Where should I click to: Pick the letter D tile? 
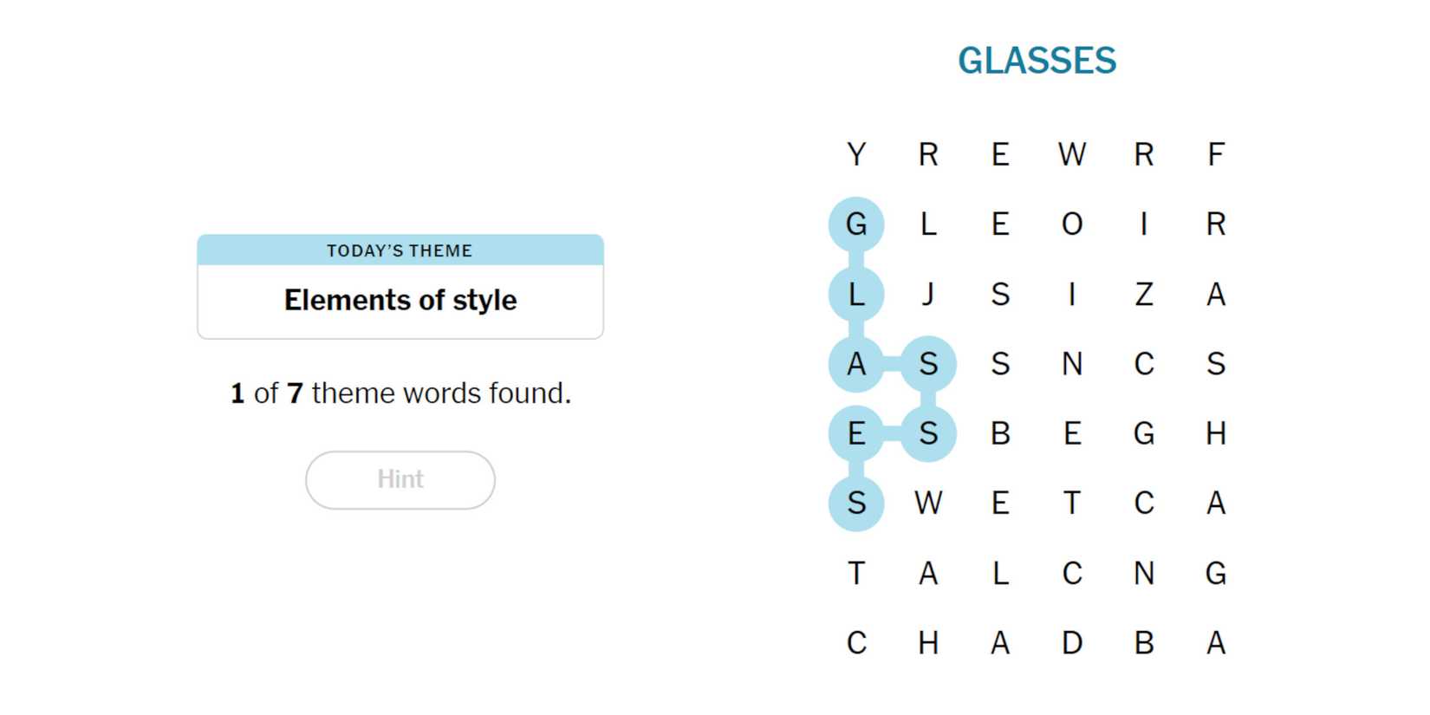pos(1072,643)
